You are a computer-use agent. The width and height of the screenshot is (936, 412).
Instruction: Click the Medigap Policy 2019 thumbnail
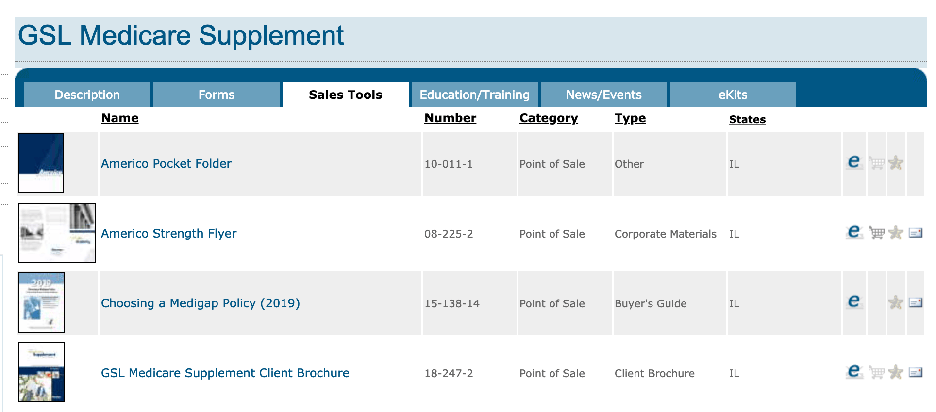click(42, 302)
